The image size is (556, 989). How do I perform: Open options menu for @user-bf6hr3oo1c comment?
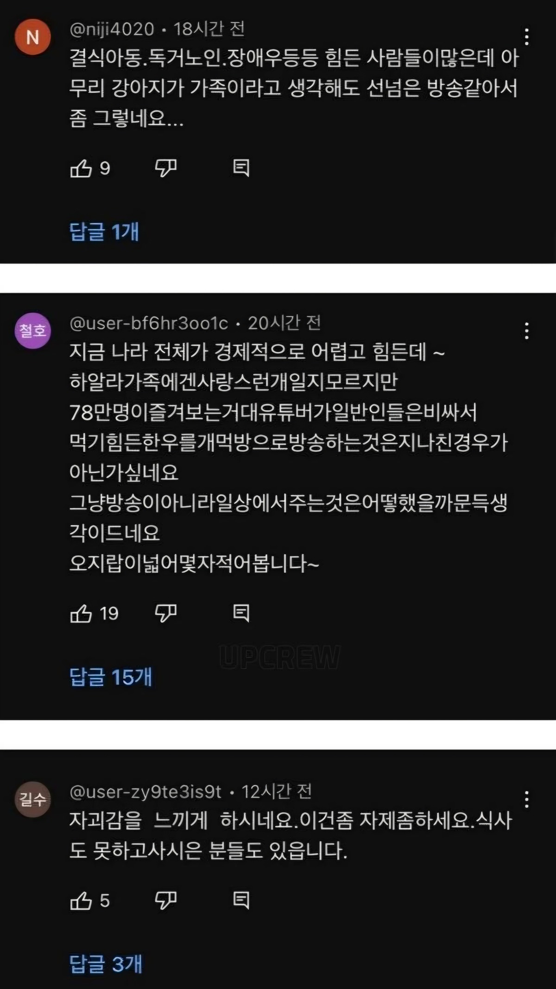[526, 331]
